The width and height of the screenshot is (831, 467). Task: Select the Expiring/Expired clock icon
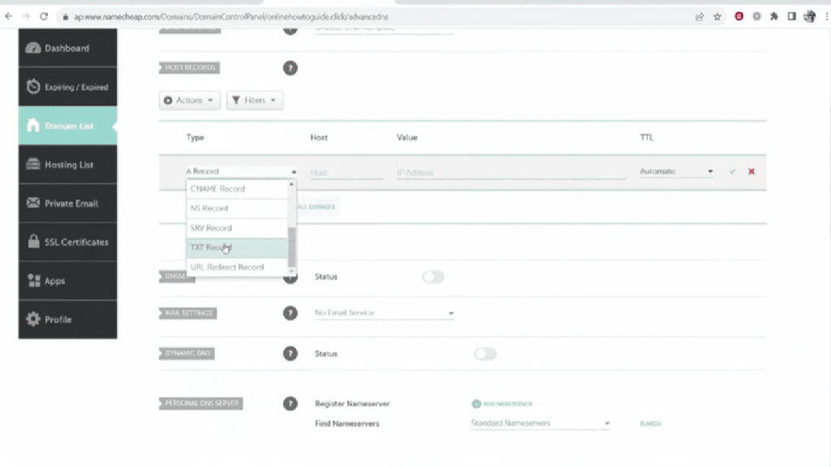point(32,87)
